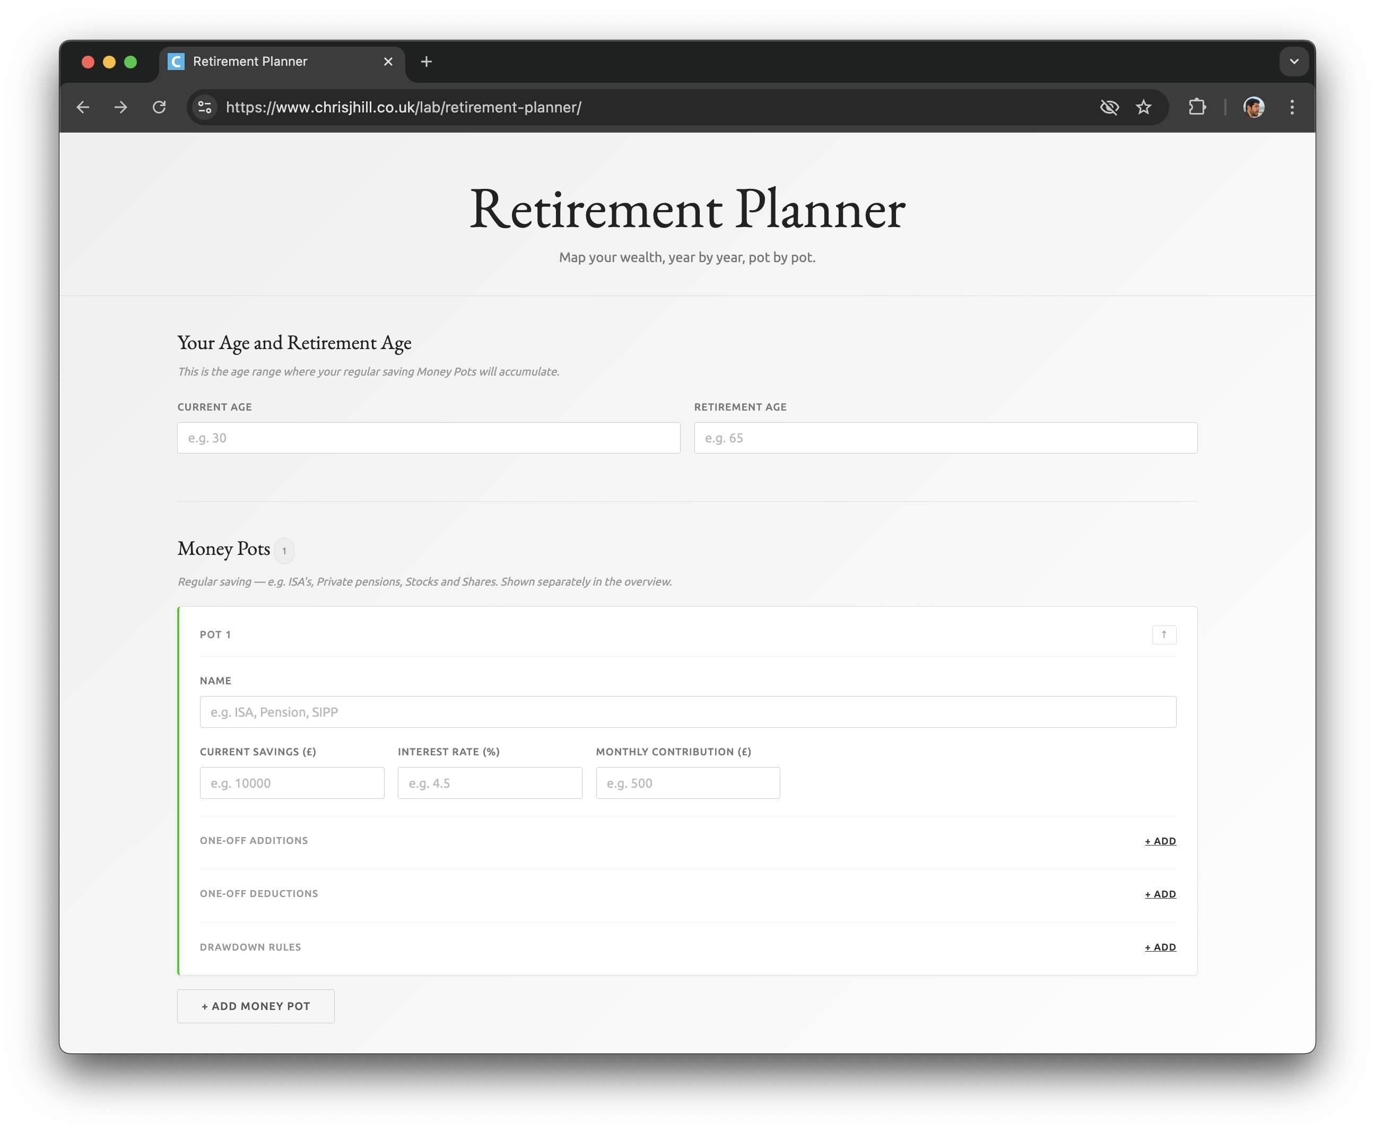Close the Retirement Planner tab
Screen dimensions: 1375x1132
(388, 62)
